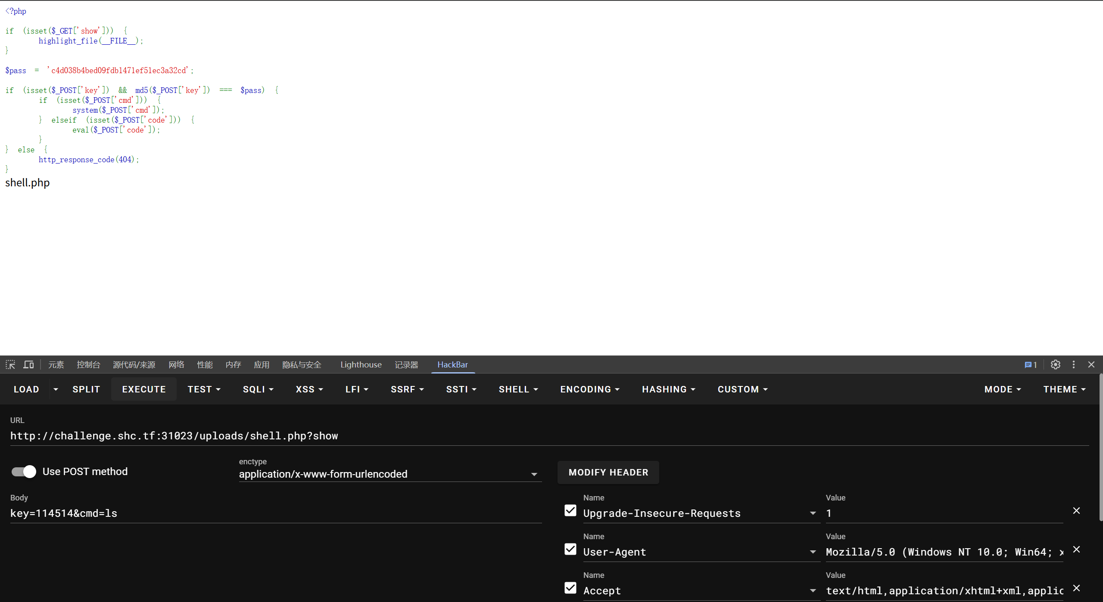Open the DevTools three-dot menu
Viewport: 1103px width, 602px height.
(1074, 364)
